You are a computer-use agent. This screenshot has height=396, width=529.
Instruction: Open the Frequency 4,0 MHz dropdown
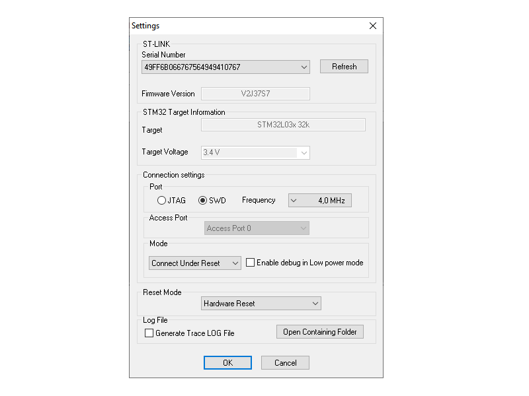pyautogui.click(x=320, y=201)
